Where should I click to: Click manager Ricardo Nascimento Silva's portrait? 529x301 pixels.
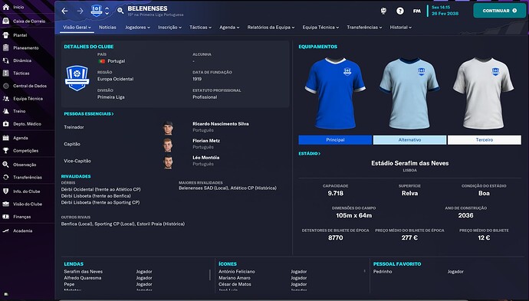168,128
